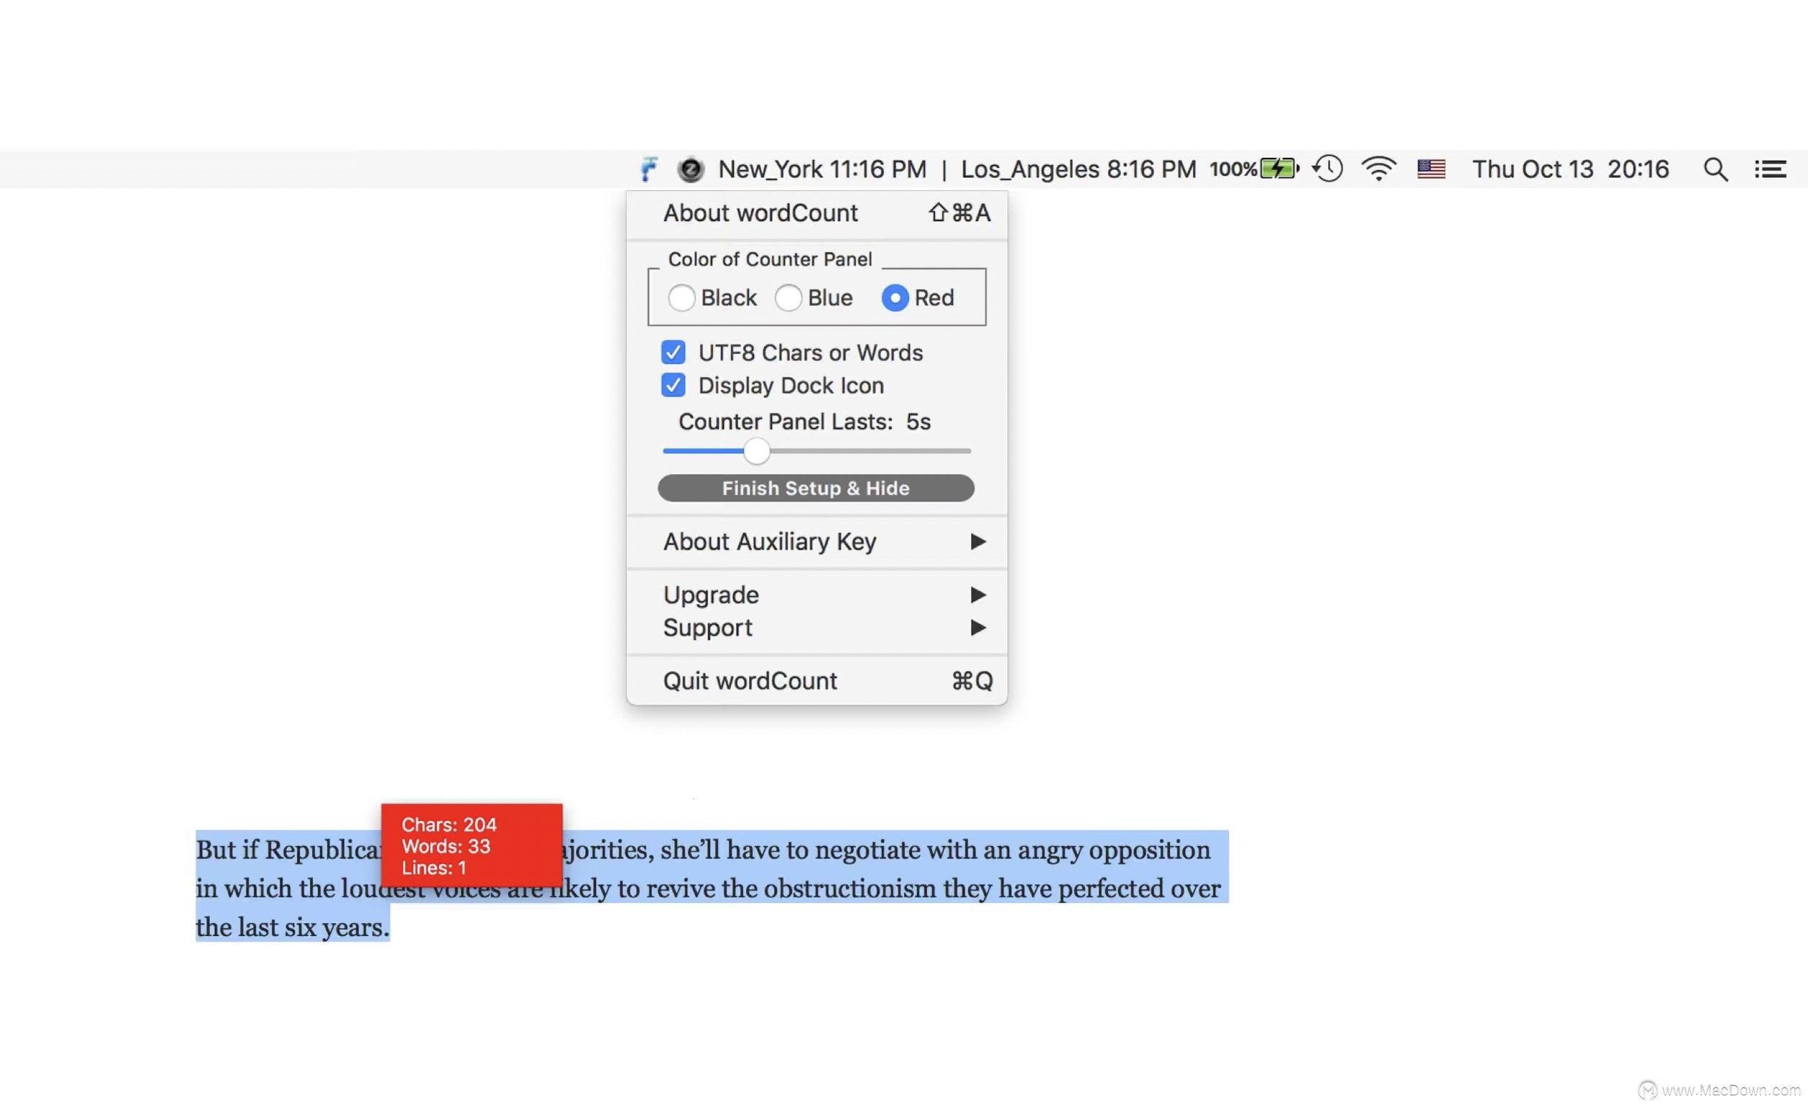This screenshot has width=1808, height=1104.
Task: Choose Quit wordCount menu item
Action: pyautogui.click(x=817, y=682)
